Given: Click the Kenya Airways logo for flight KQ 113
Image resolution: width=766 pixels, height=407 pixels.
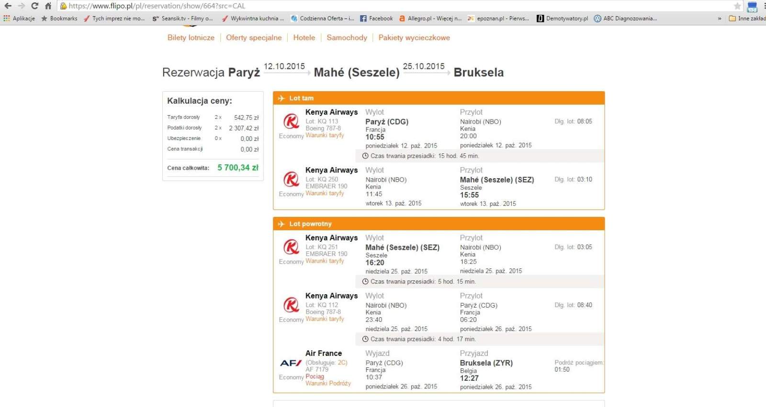Looking at the screenshot, I should click(x=291, y=121).
